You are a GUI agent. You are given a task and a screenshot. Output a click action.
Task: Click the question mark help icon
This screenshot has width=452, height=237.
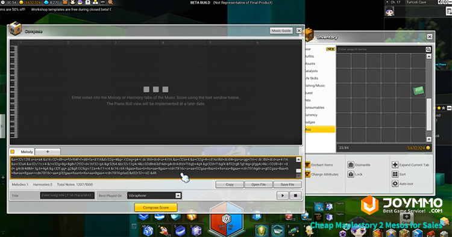pyautogui.click(x=87, y=2)
